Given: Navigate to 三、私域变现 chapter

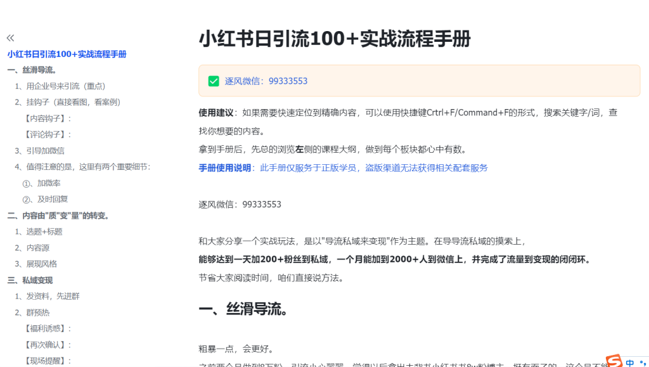Looking at the screenshot, I should [32, 280].
